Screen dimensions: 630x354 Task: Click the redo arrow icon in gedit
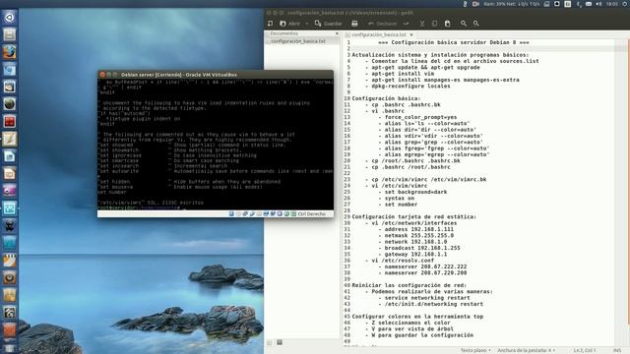point(406,24)
